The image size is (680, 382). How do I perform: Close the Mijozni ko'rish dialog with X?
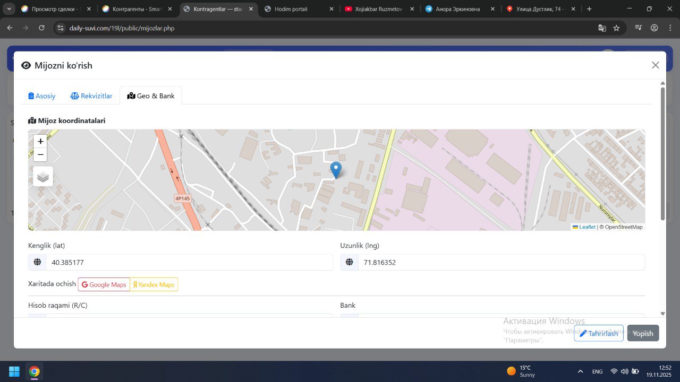[655, 65]
